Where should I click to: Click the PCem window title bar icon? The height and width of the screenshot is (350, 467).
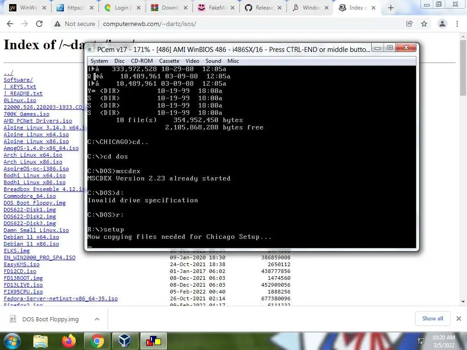click(91, 49)
